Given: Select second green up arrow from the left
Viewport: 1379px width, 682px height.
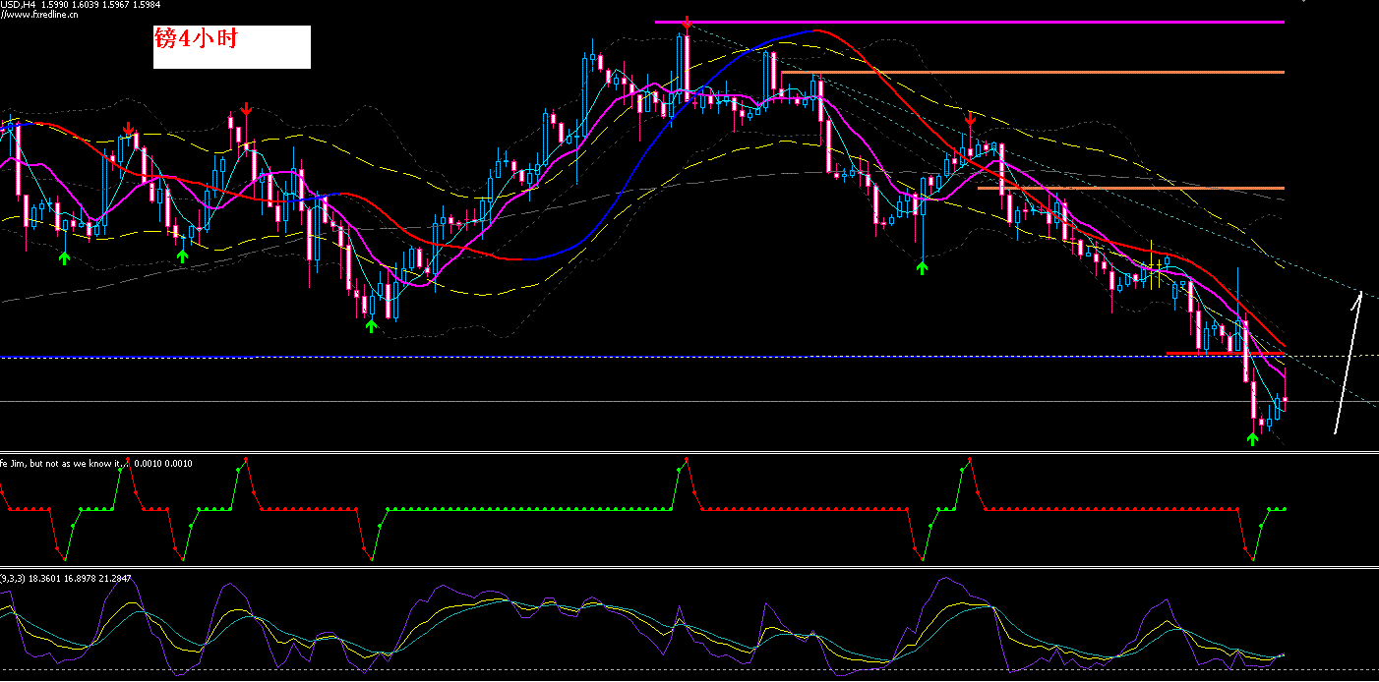Looking at the screenshot, I should (x=182, y=256).
